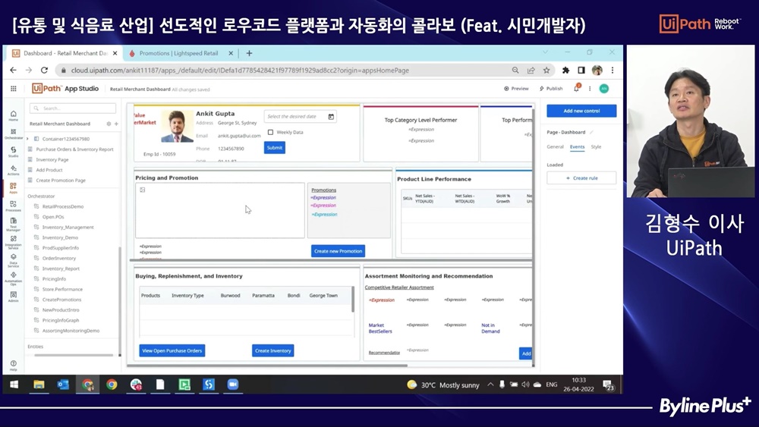759x427 pixels.
Task: Click the Promotions link in canvas
Action: (324, 190)
